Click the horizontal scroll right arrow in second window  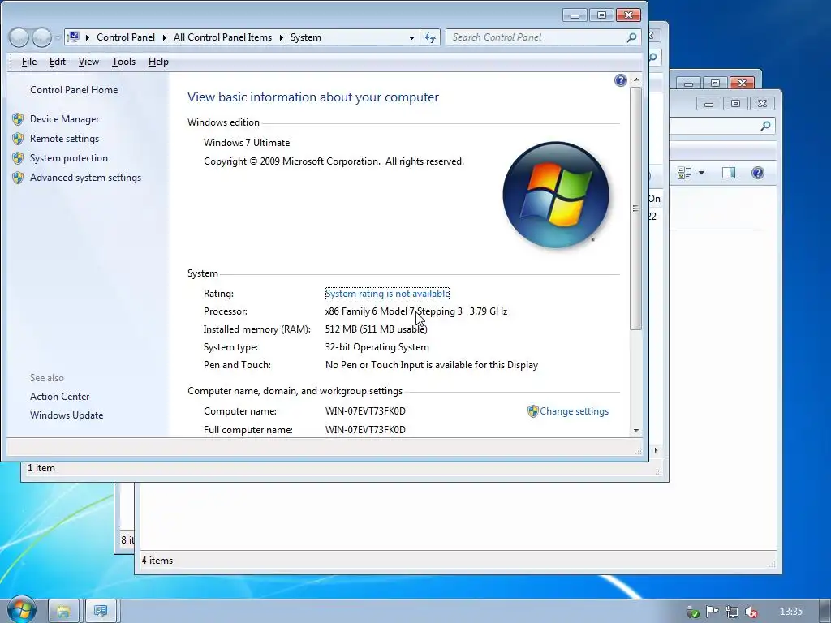[x=656, y=450]
